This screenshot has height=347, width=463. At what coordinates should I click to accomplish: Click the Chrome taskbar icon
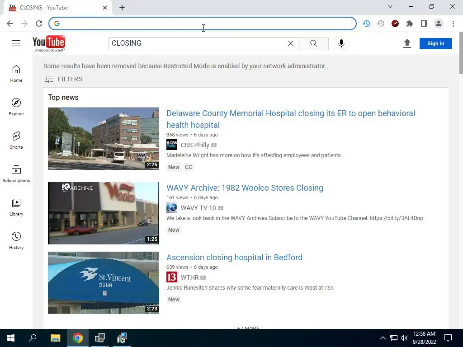tap(78, 338)
